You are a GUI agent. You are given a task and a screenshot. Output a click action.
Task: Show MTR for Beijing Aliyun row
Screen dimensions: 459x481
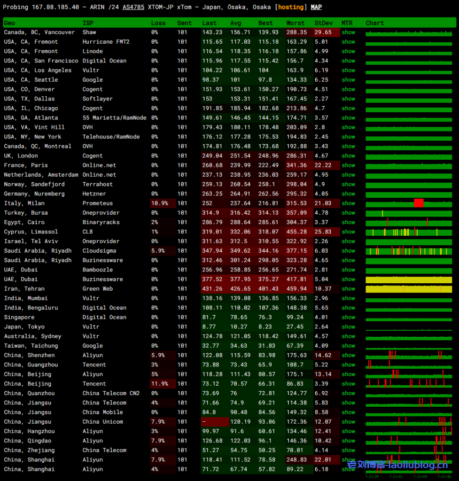(x=348, y=374)
